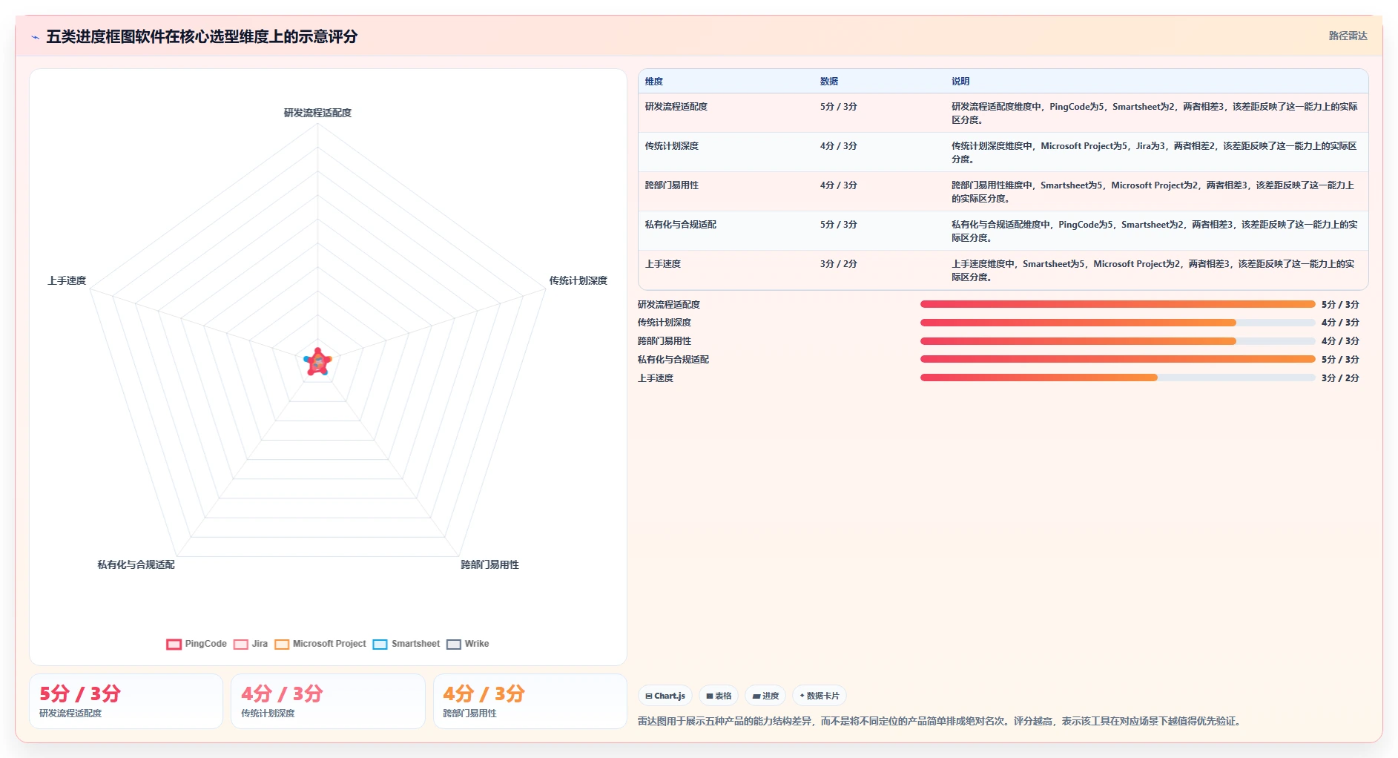Click the 数据卡片 tag chip
This screenshot has height=758, width=1398.
click(x=820, y=696)
